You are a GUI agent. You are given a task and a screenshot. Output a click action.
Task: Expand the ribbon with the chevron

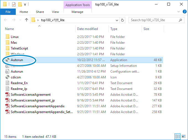[x=178, y=12]
